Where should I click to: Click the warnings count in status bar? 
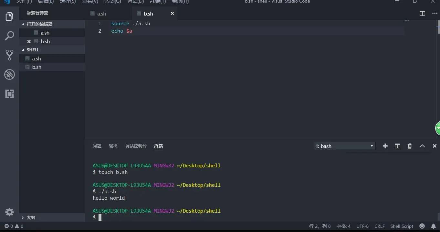tap(19, 226)
